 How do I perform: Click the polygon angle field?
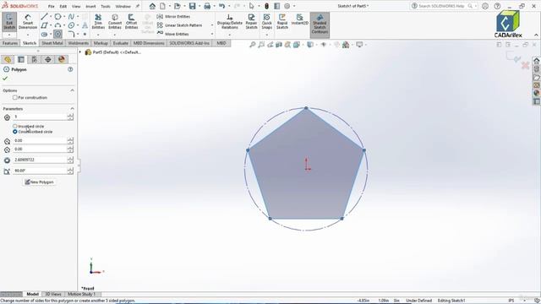[x=40, y=171]
